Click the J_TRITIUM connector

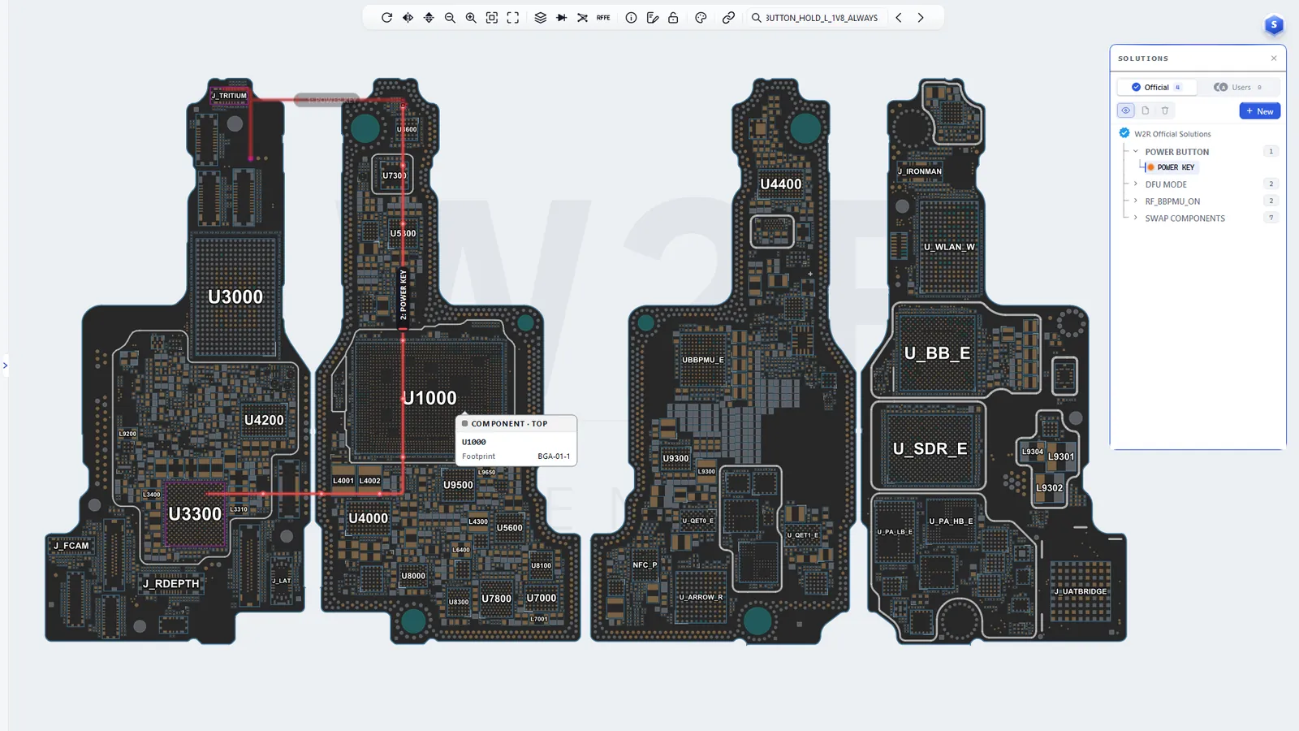click(229, 96)
